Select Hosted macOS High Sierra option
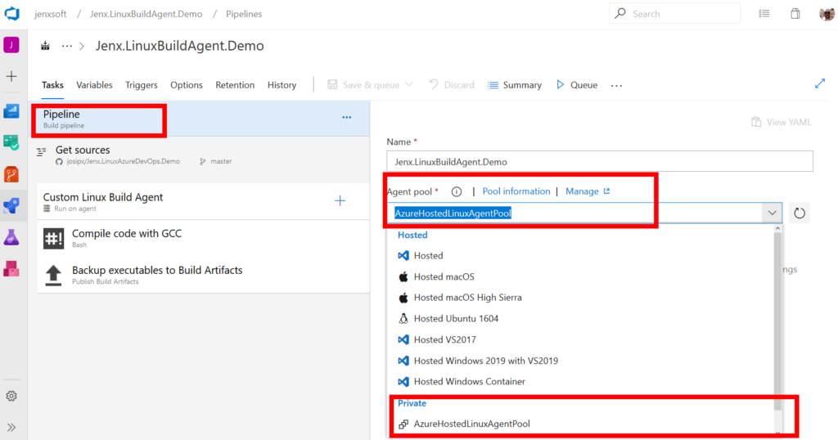Viewport: 838px width, 440px height. pyautogui.click(x=580, y=298)
